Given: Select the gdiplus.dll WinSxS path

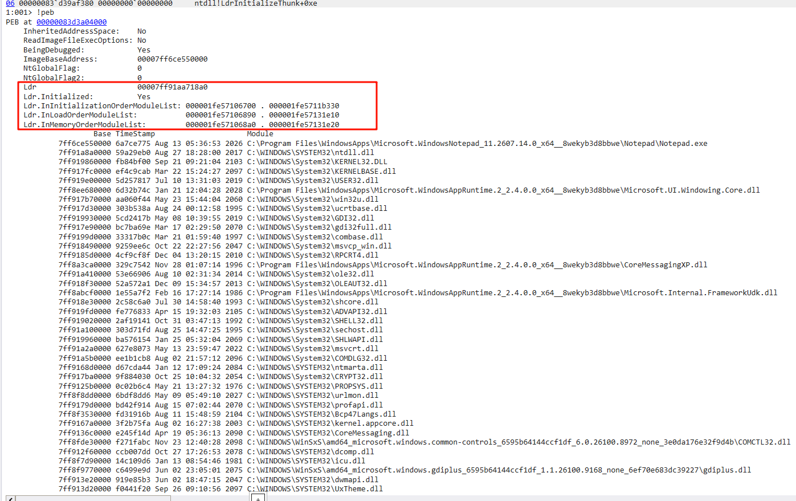Looking at the screenshot, I should click(499, 470).
